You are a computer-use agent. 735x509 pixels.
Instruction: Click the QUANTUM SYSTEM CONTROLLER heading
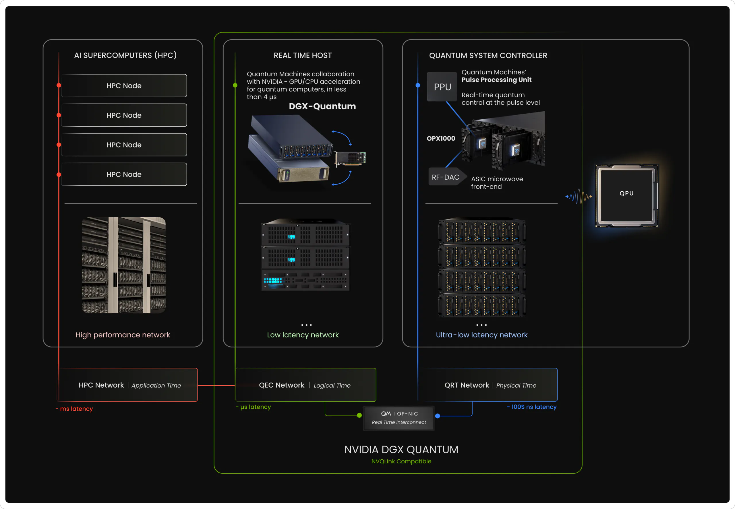click(488, 55)
